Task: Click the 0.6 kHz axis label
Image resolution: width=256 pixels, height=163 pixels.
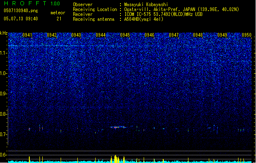Action: click(3, 155)
